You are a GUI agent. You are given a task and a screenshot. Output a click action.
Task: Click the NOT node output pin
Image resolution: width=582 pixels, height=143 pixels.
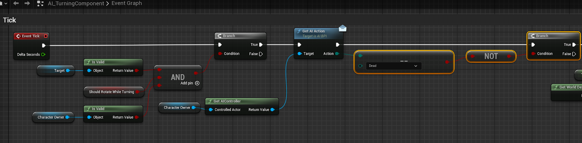pyautogui.click(x=510, y=56)
